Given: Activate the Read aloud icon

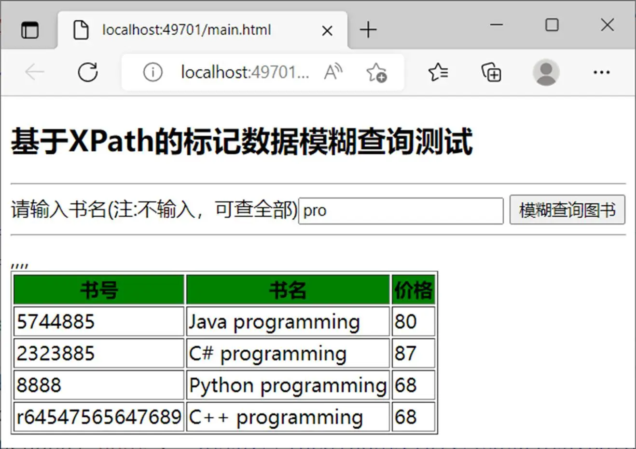Looking at the screenshot, I should coord(333,72).
